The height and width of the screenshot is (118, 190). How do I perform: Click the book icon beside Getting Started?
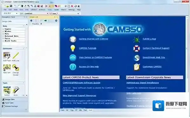point(73,39)
